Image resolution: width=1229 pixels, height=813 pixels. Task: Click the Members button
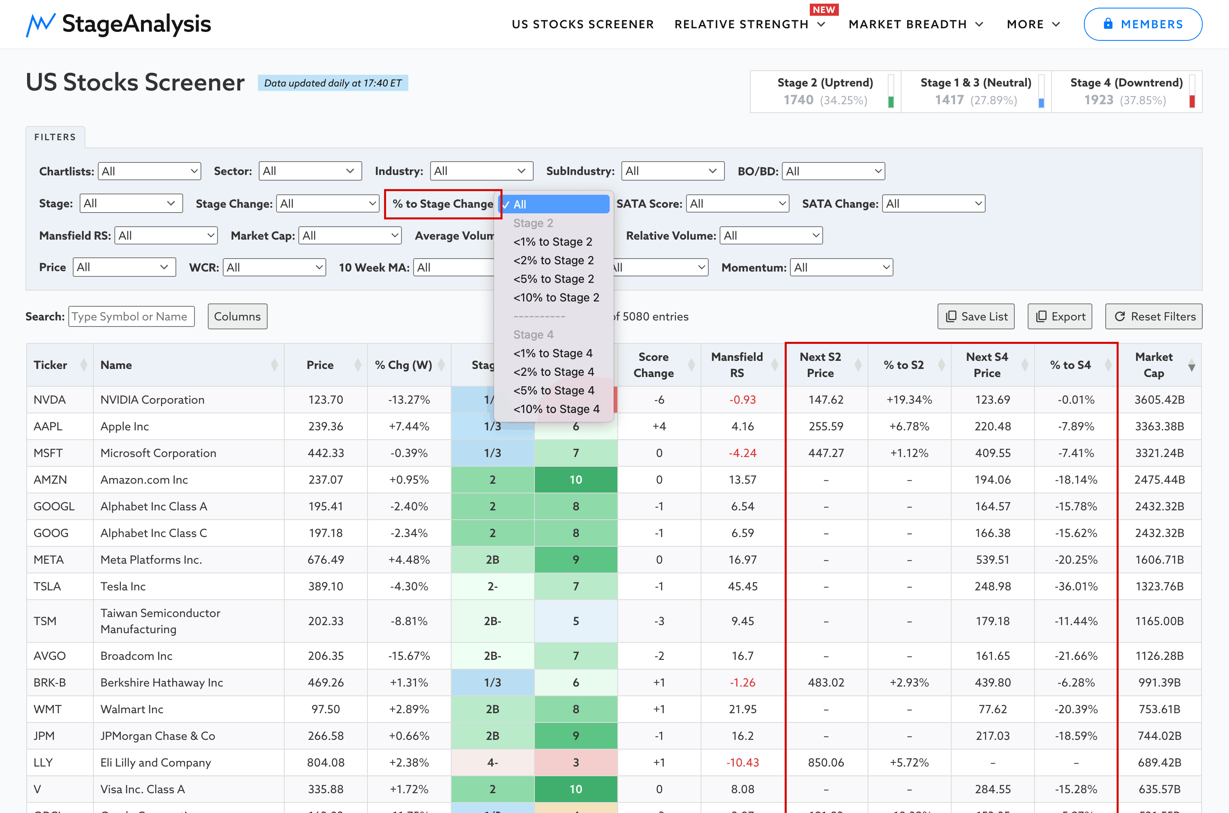(1143, 24)
